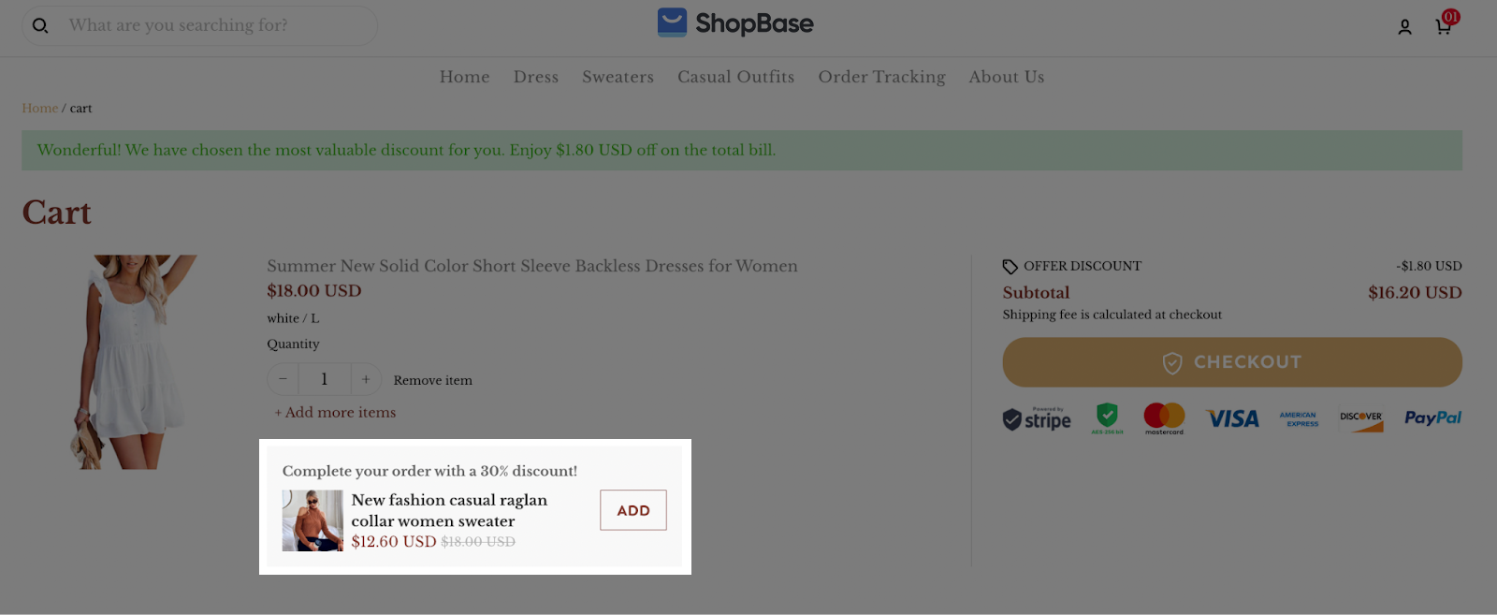Click the Mastercard logo
1497x615 pixels.
1164,417
